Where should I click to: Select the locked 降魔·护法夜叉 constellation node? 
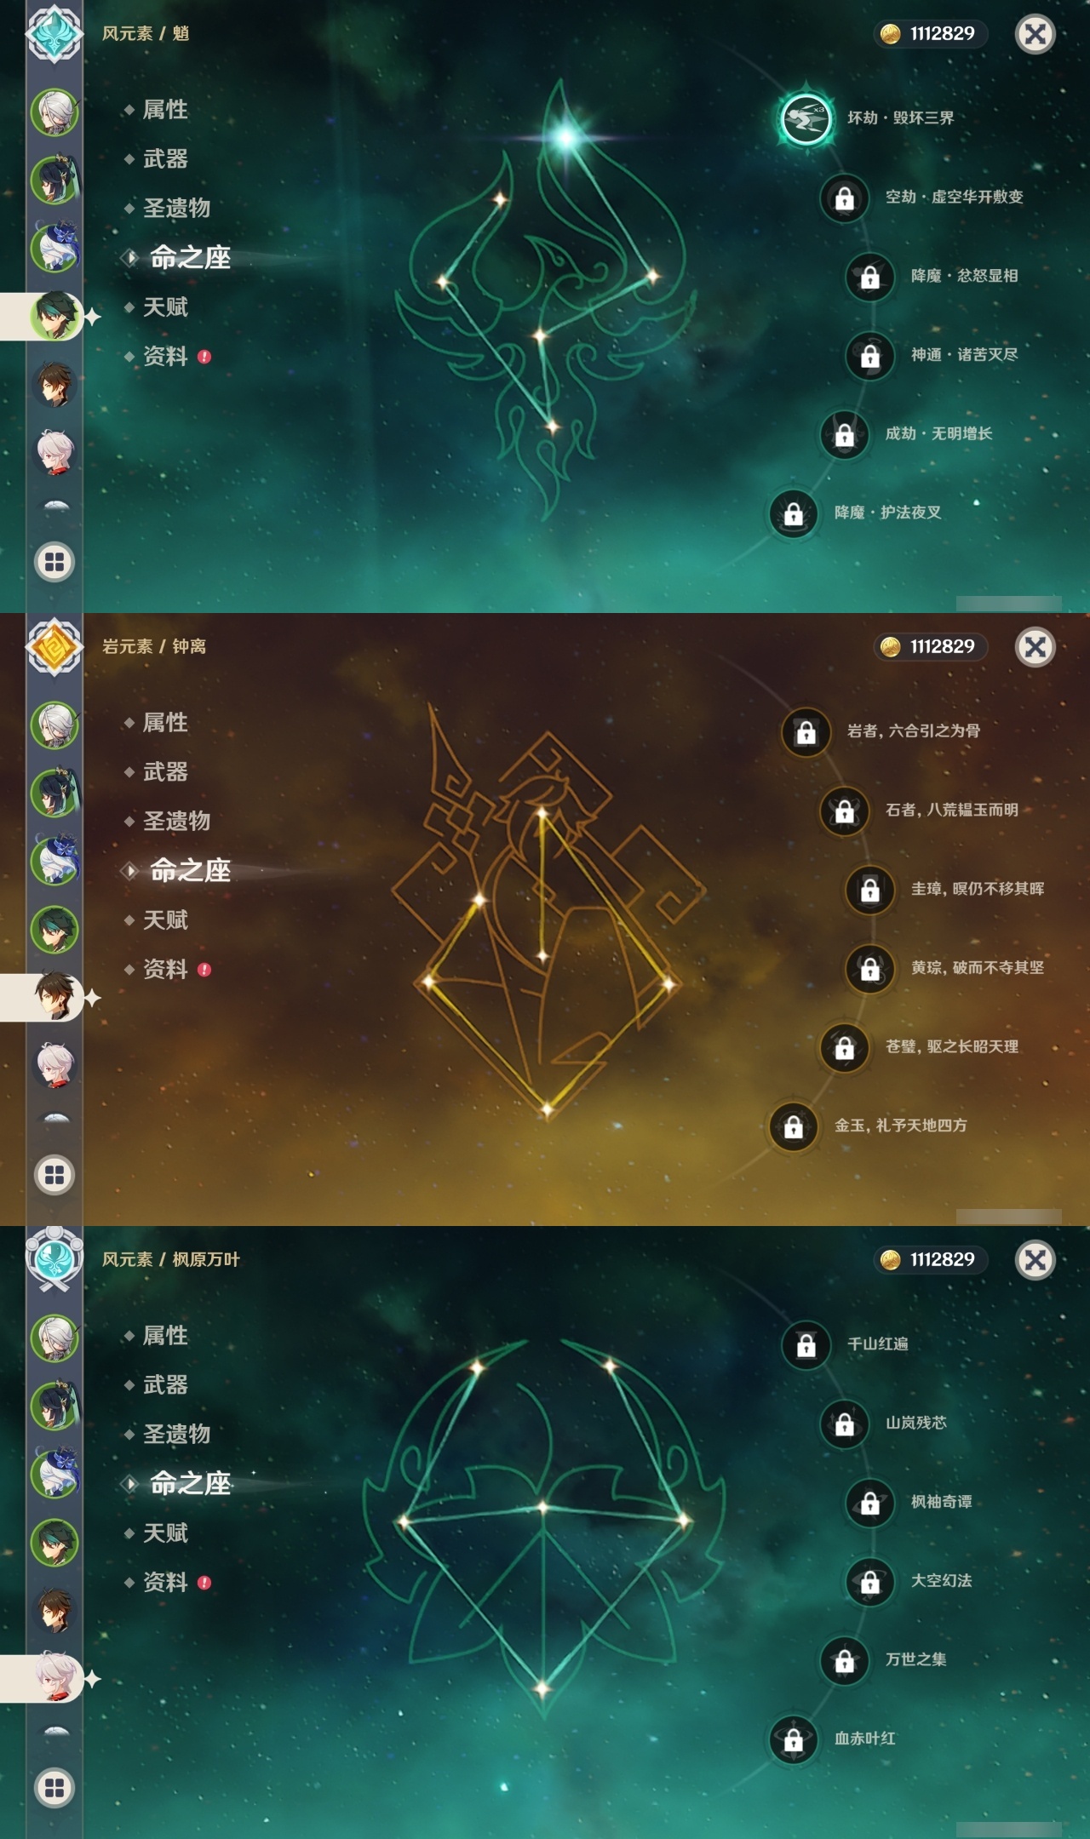coord(794,513)
